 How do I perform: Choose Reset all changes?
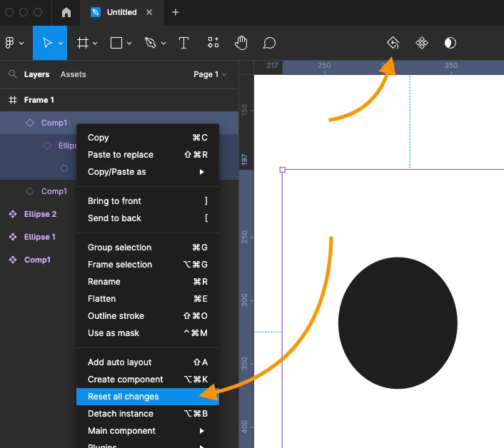148,397
